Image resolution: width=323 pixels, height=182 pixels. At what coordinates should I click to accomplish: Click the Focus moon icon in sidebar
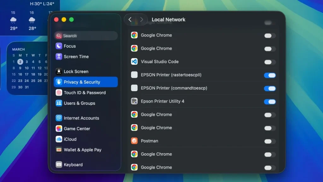point(58,46)
